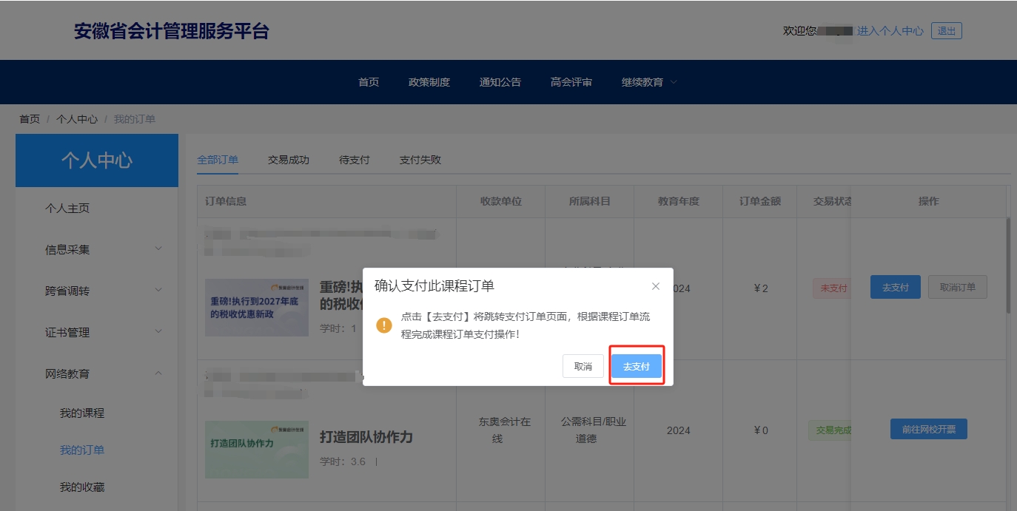Close the 确认支付此课程订单 dialog
The width and height of the screenshot is (1017, 511).
pyautogui.click(x=654, y=285)
